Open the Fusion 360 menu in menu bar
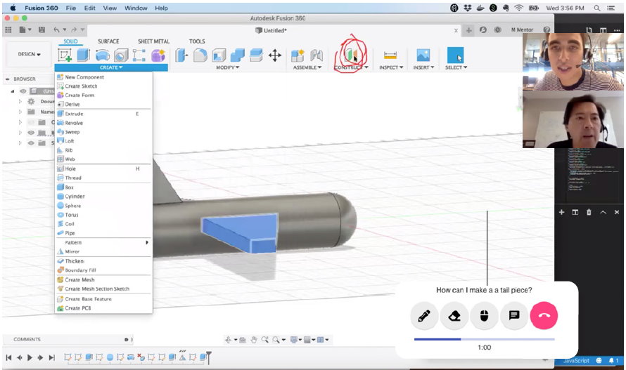Image resolution: width=626 pixels, height=370 pixels. coord(41,8)
